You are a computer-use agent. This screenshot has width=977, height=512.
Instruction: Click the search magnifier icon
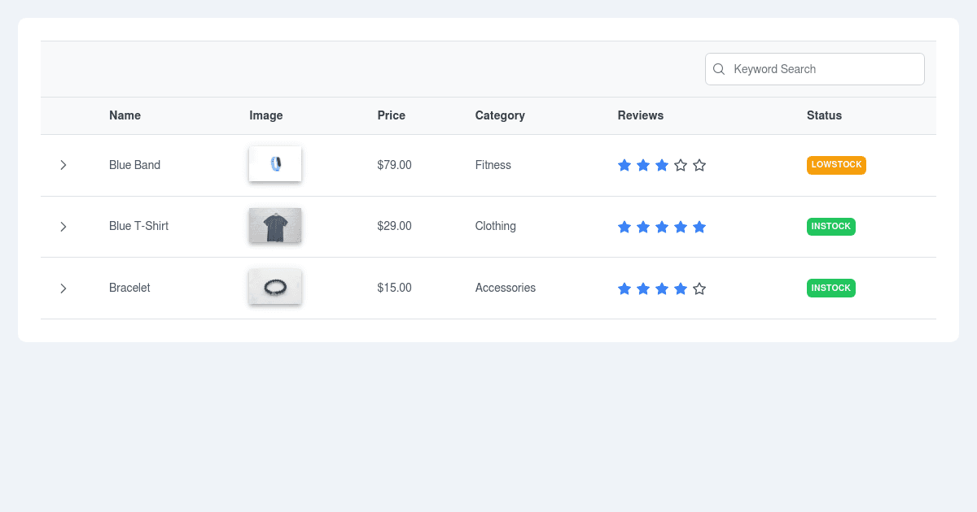tap(719, 69)
